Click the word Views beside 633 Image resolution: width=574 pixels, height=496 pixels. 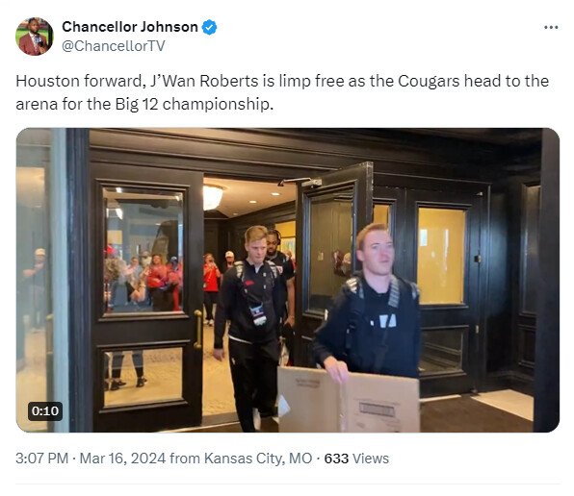371,459
